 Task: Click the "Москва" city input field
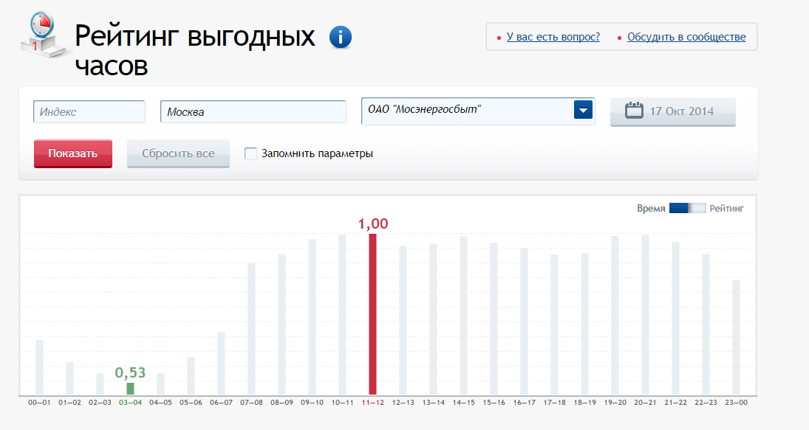click(253, 111)
